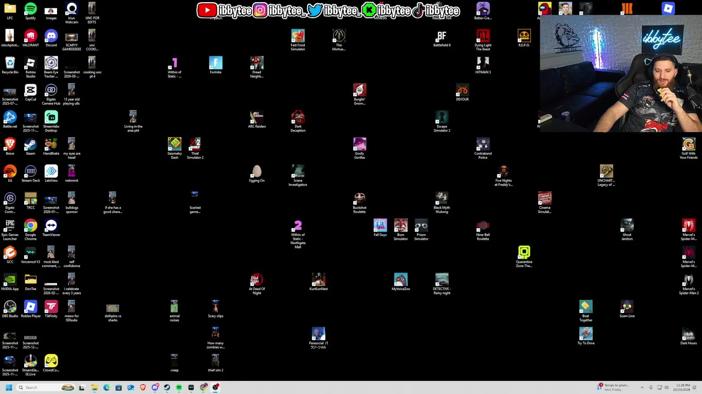Open the Stream Deck desktop shortcut
The image size is (702, 394).
[30, 175]
